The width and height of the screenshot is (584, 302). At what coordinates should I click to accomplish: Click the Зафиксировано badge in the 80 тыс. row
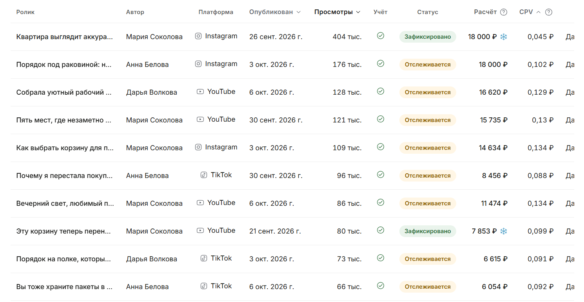428,231
